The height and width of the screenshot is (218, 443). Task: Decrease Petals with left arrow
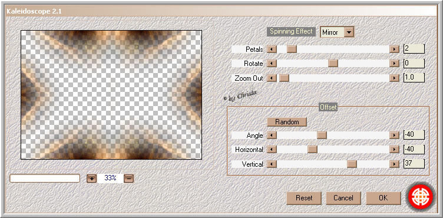(272, 49)
